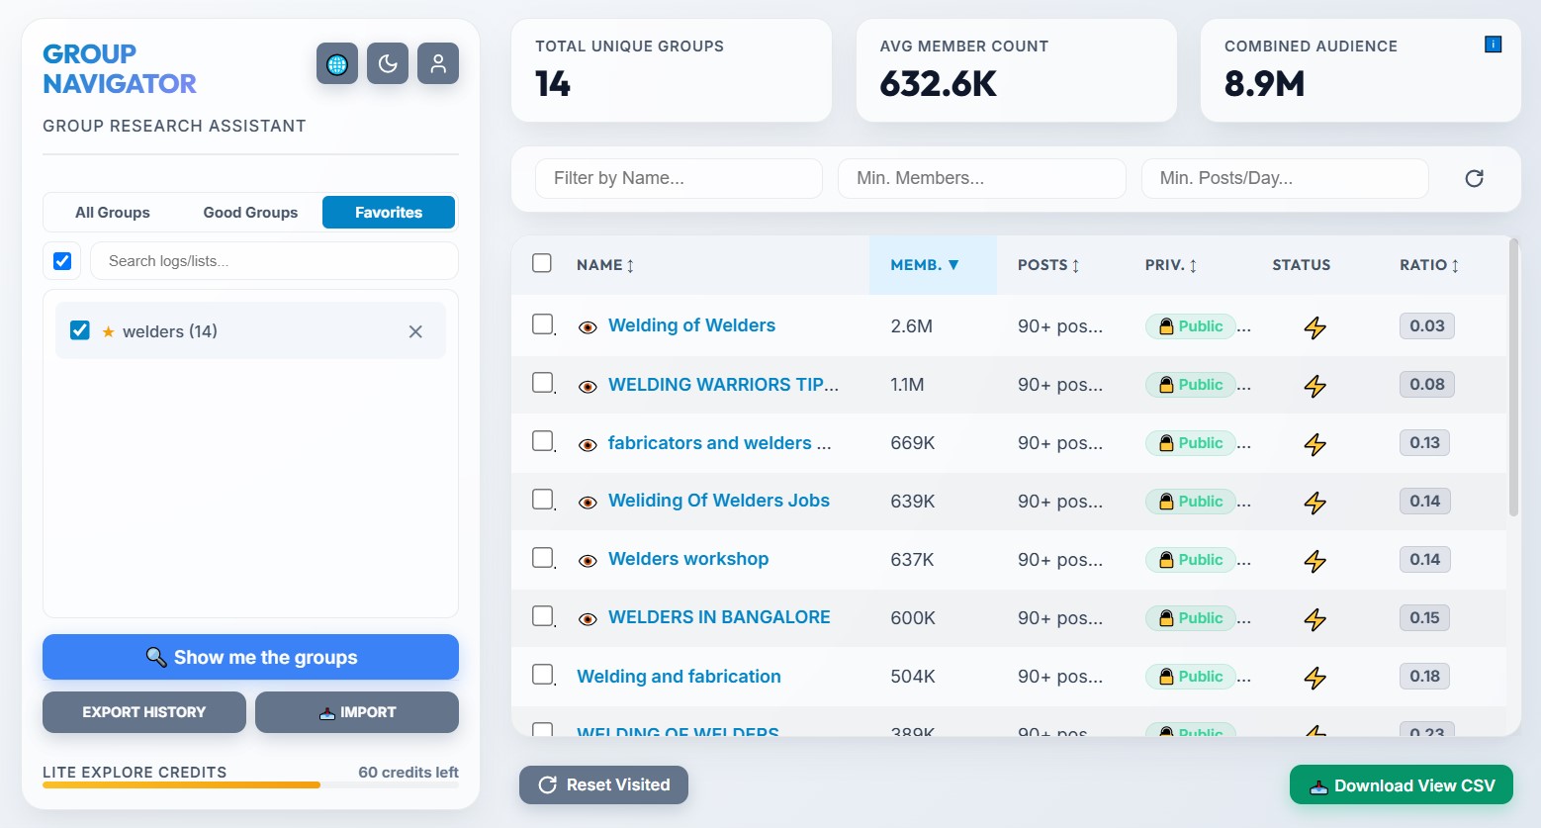The width and height of the screenshot is (1541, 828).
Task: Sort table by POSTS column
Action: [1048, 265]
